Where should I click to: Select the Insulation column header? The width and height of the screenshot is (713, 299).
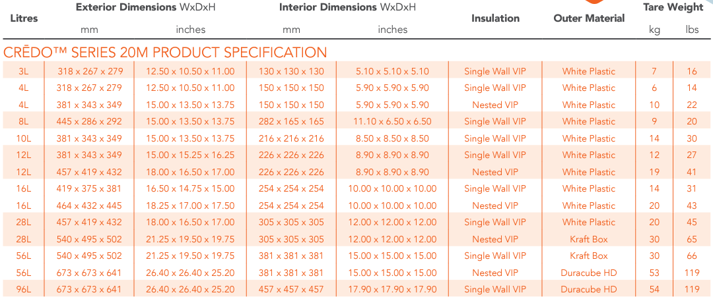[x=495, y=18]
